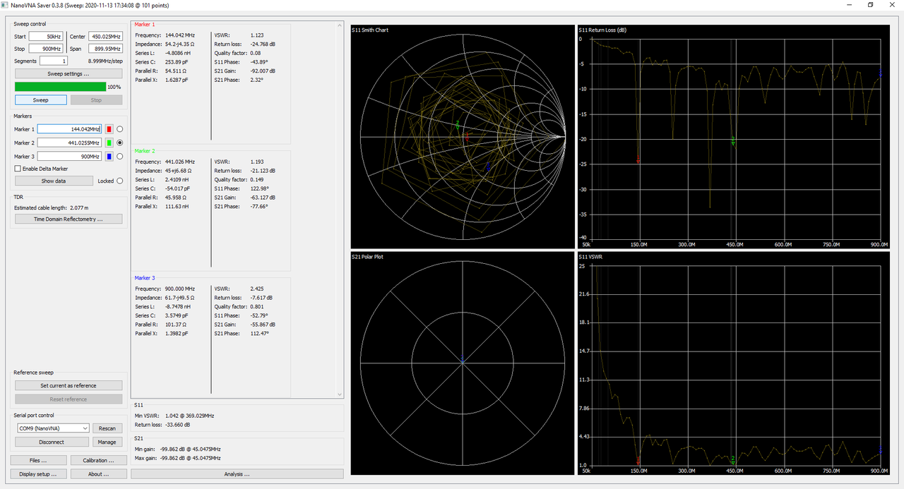This screenshot has height=489, width=904.
Task: Disconnect from the NanoVNA device
Action: tap(52, 442)
